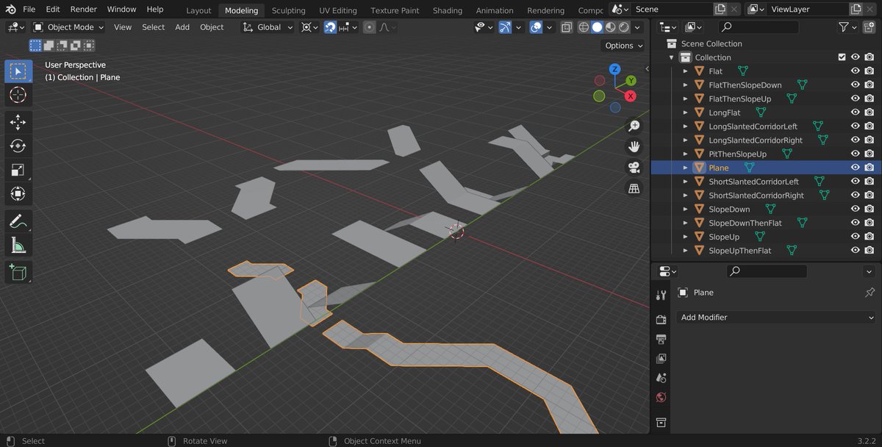This screenshot has width=882, height=447.
Task: Open the viewport Object menu
Action: click(212, 27)
